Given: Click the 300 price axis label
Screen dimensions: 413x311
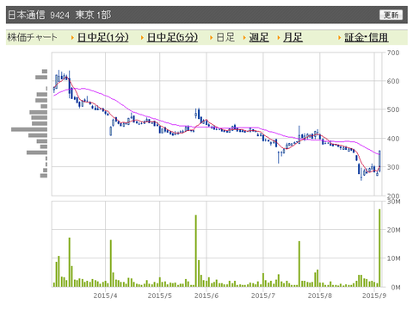Looking at the screenshot, I should (x=393, y=167).
